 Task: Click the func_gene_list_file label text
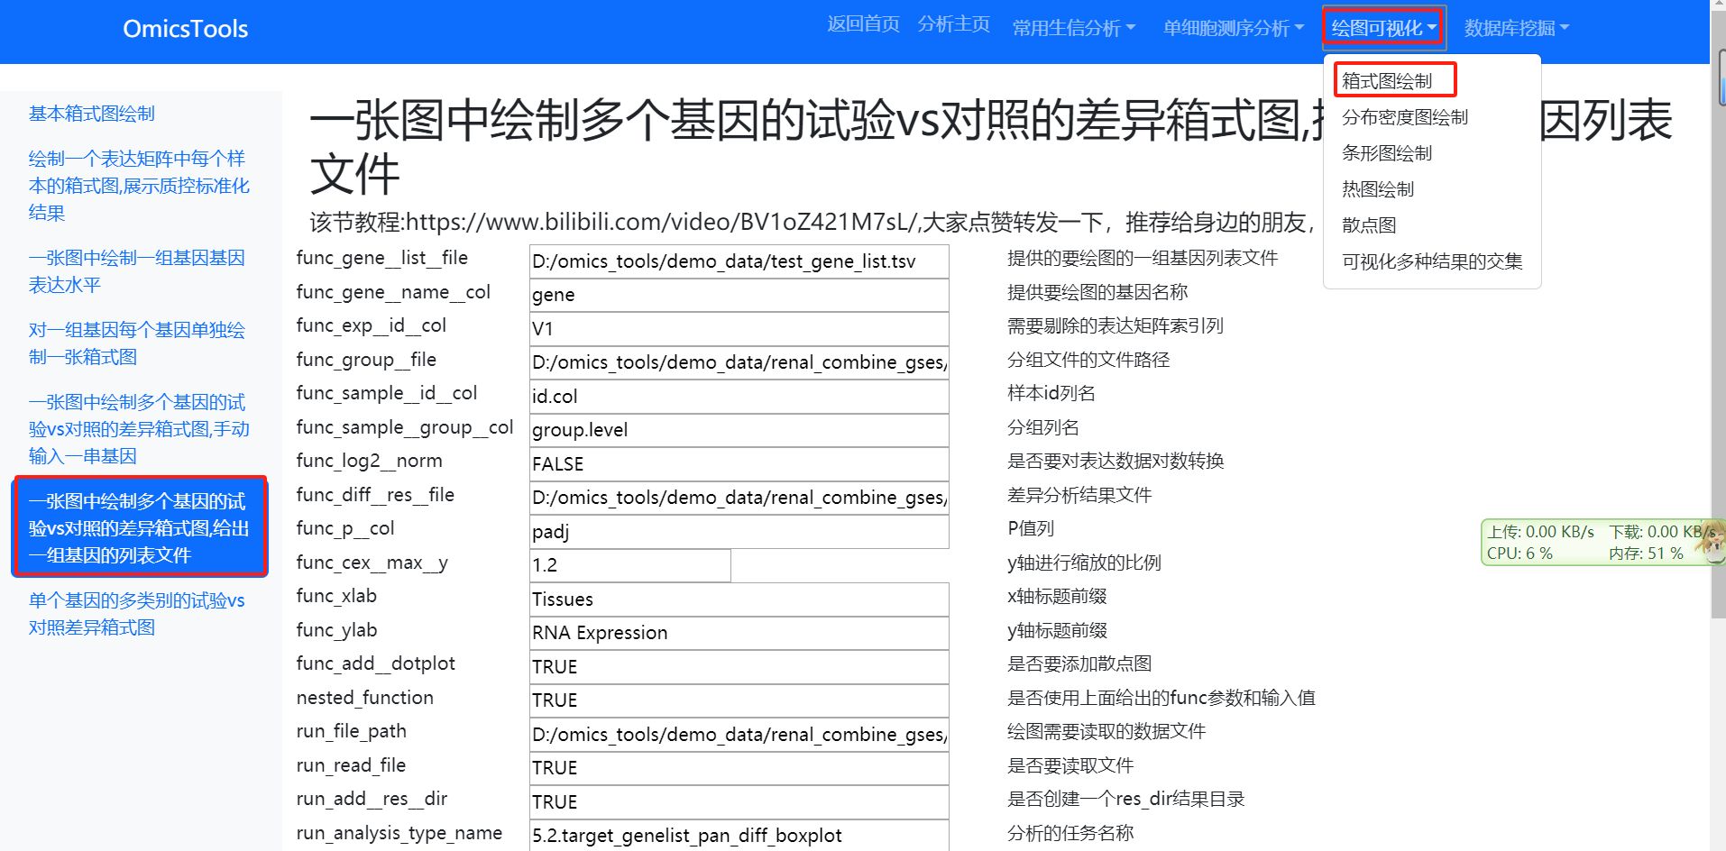point(382,258)
